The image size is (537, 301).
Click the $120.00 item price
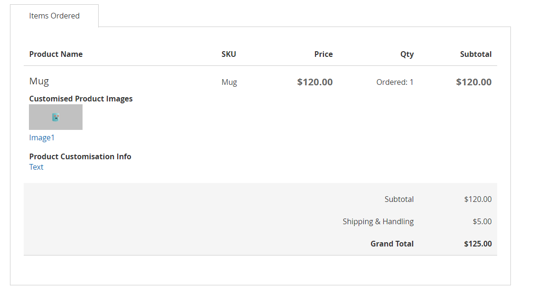coord(315,82)
